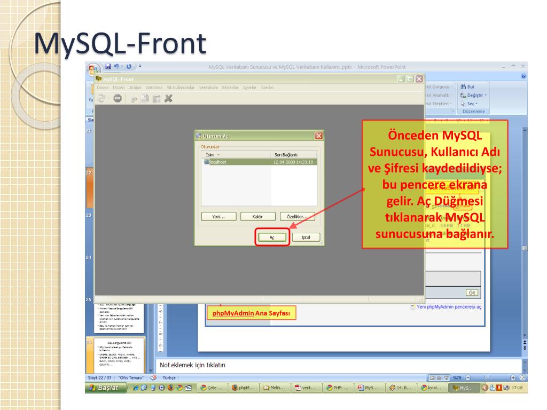Click the copy icon in MySQL-Front toolbar
This screenshot has width=547, height=410.
[144, 99]
